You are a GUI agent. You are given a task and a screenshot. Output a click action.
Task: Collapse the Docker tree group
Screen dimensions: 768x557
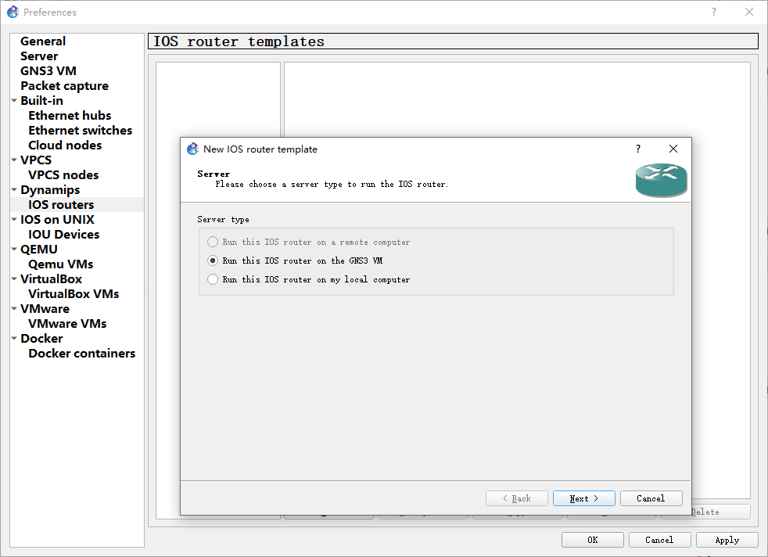pos(14,339)
